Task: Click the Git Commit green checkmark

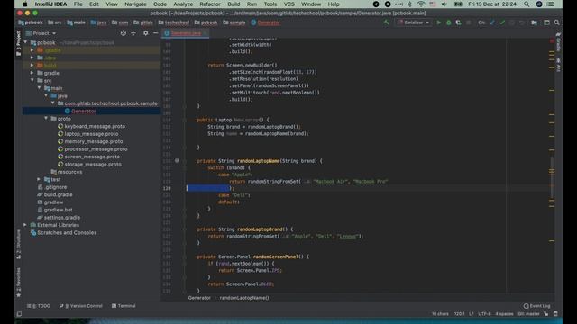Action: (x=502, y=22)
